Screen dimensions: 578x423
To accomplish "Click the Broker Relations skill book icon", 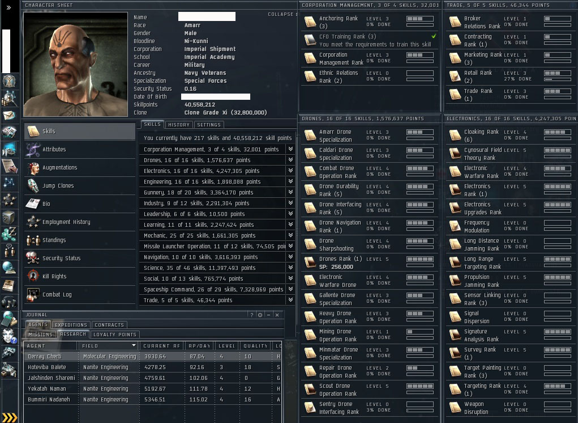I will tap(455, 22).
